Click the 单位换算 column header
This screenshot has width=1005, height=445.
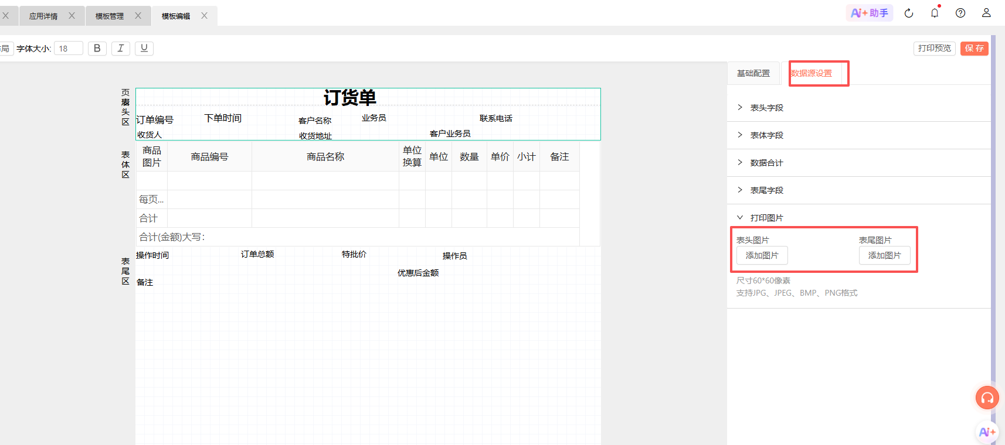[412, 156]
